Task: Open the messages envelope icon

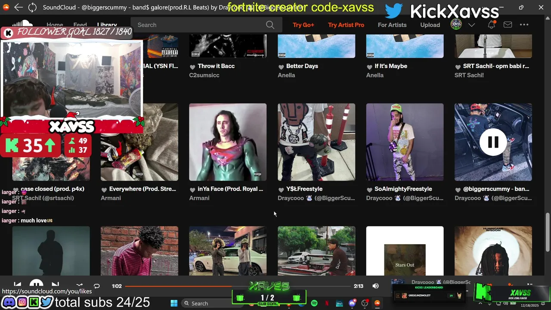Action: (508, 25)
